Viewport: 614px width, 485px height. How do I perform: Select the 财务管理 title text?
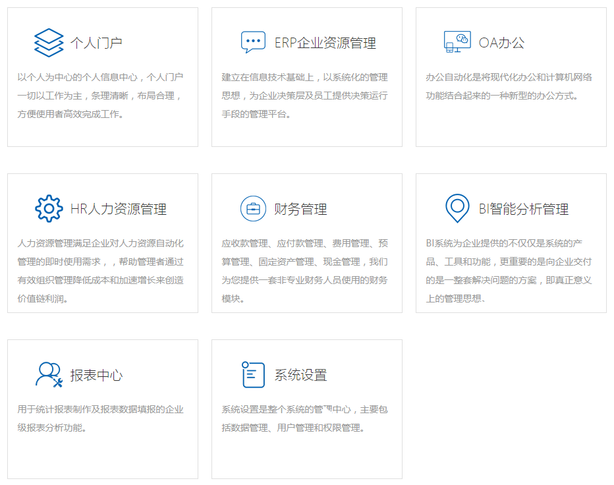pyautogui.click(x=300, y=210)
